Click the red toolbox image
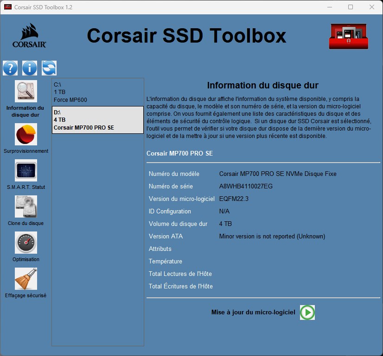The height and width of the screenshot is (356, 383). [349, 36]
